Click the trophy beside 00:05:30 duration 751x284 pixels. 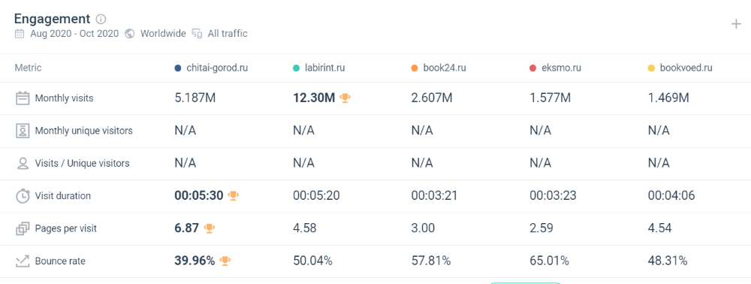[234, 195]
